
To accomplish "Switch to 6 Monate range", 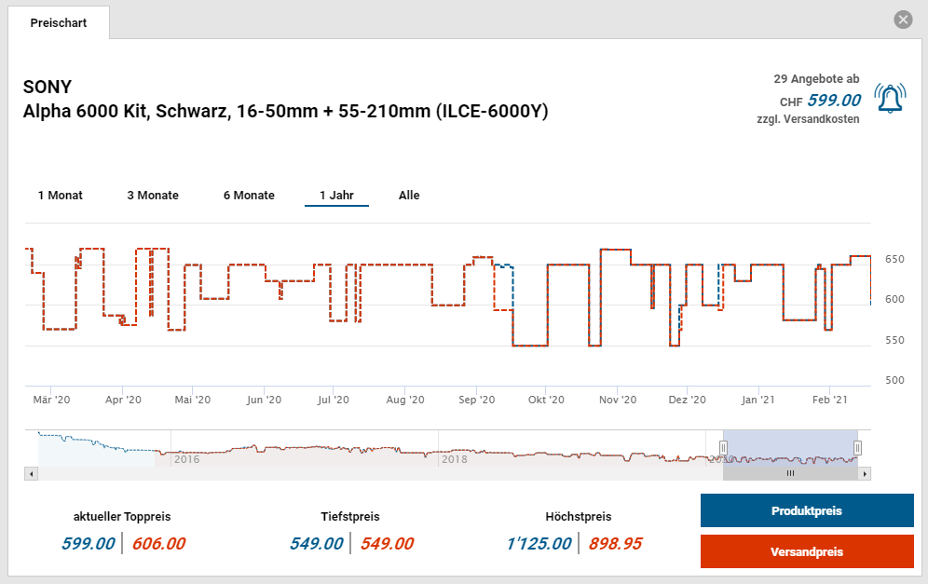I will pos(249,196).
